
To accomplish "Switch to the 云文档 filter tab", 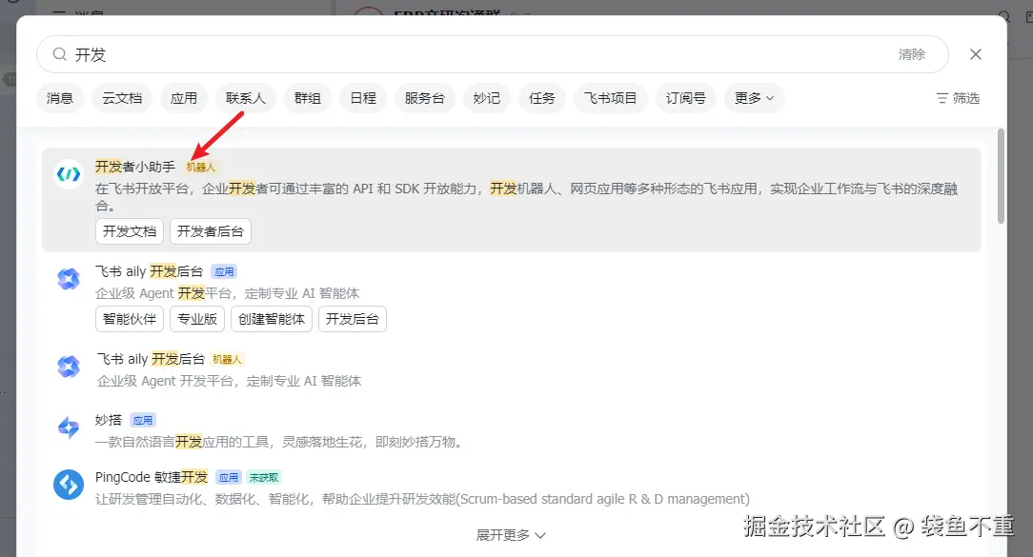I will click(122, 98).
